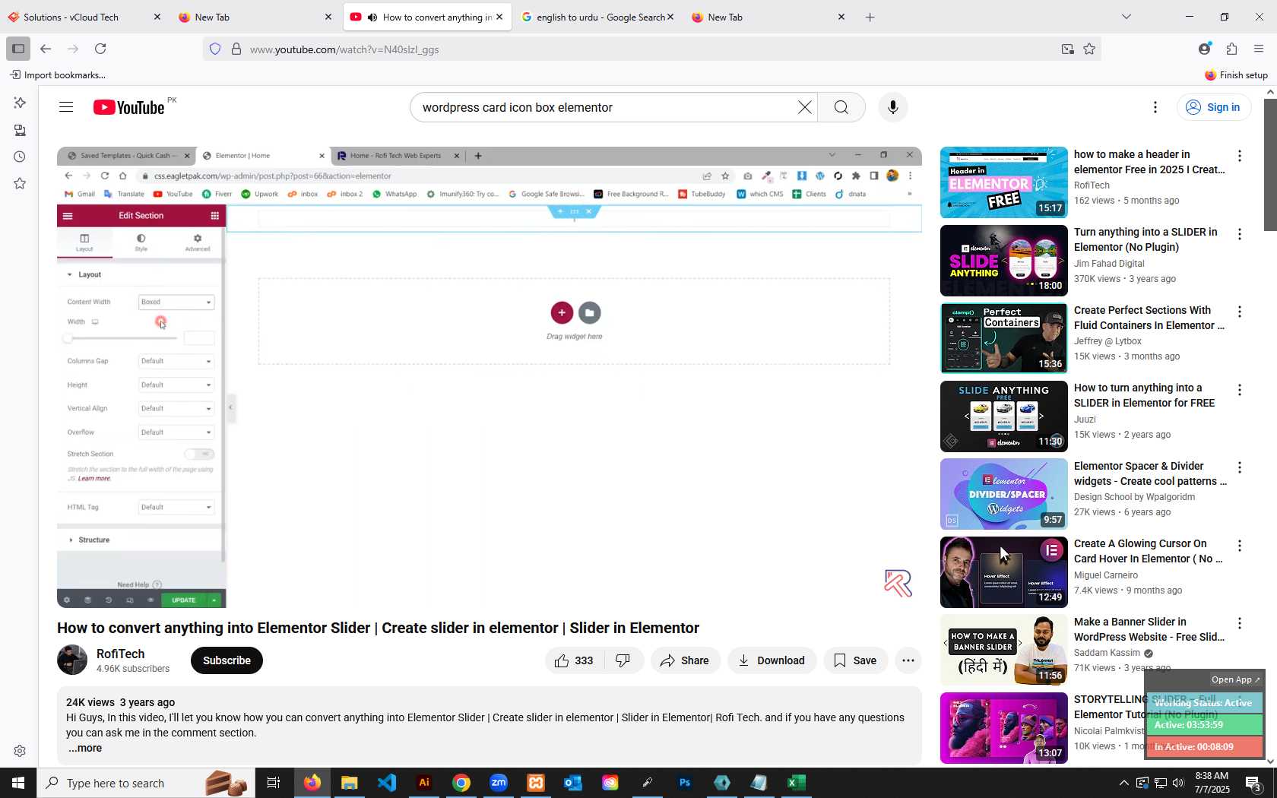Click the Sign in button

[x=1213, y=107]
